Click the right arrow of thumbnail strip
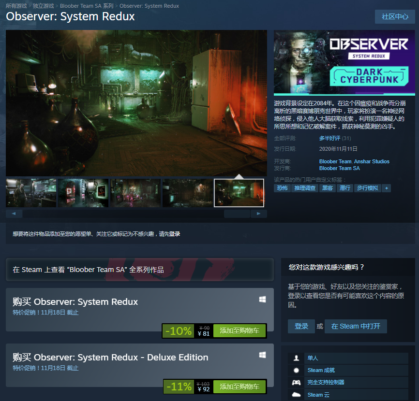 pyautogui.click(x=258, y=214)
